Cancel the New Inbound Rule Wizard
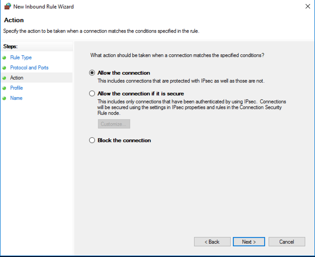Image resolution: width=315 pixels, height=257 pixels. (x=287, y=242)
